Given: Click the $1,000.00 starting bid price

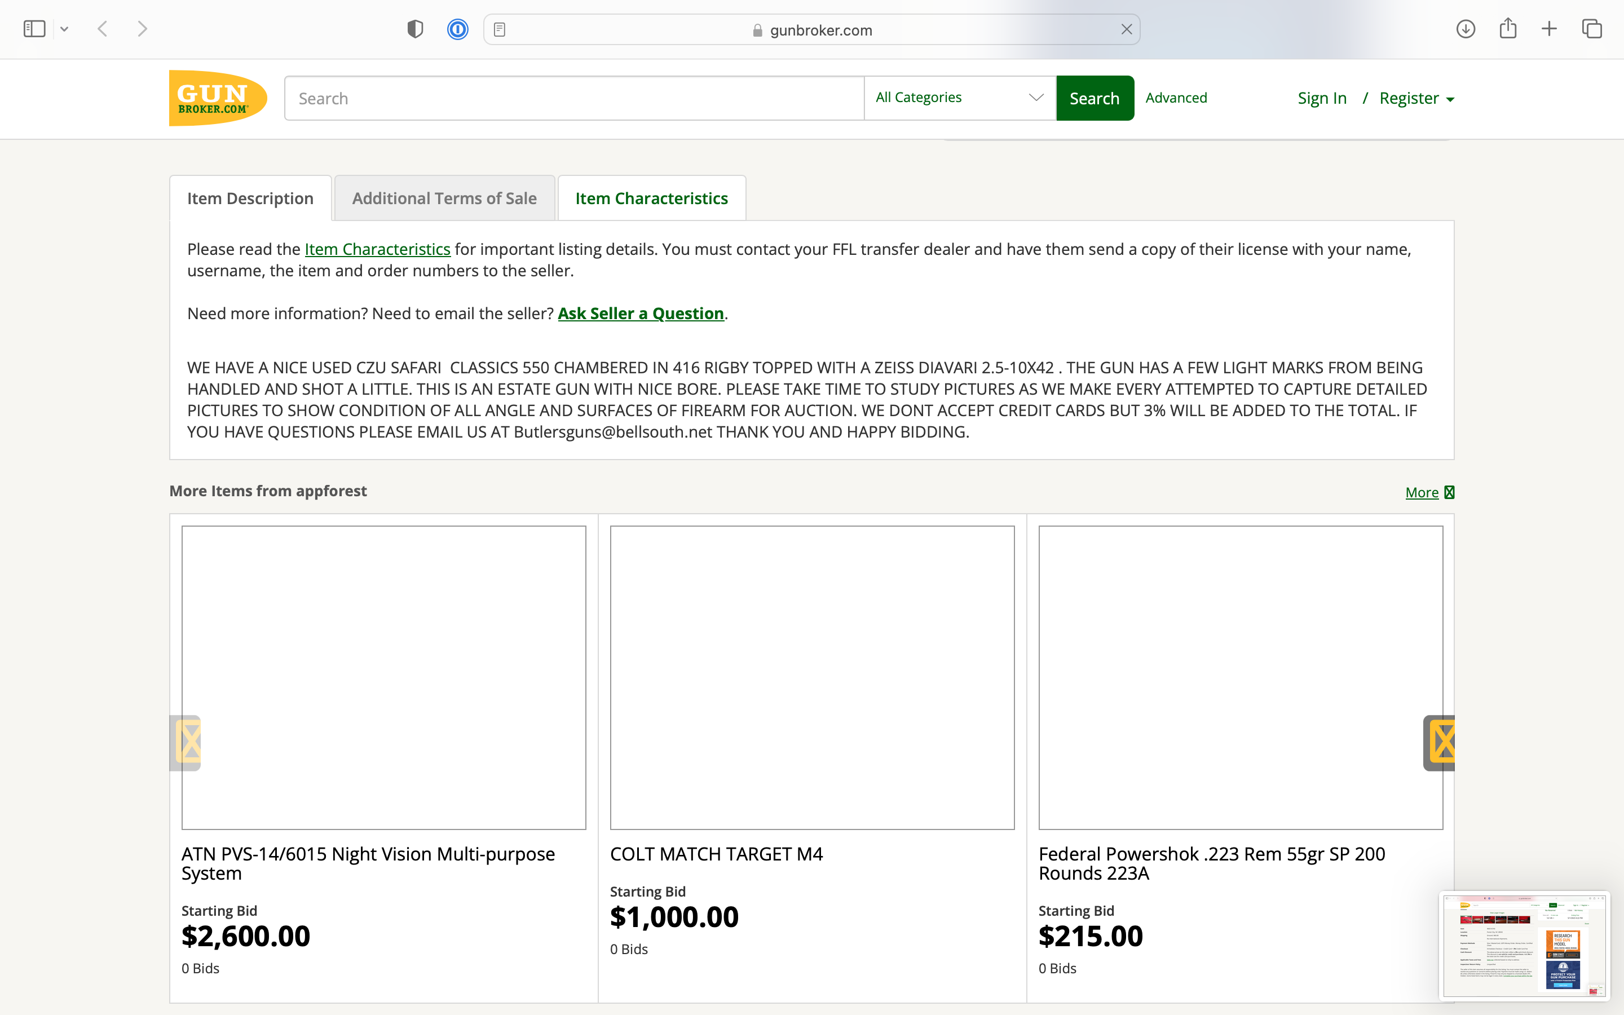Looking at the screenshot, I should pos(674,917).
